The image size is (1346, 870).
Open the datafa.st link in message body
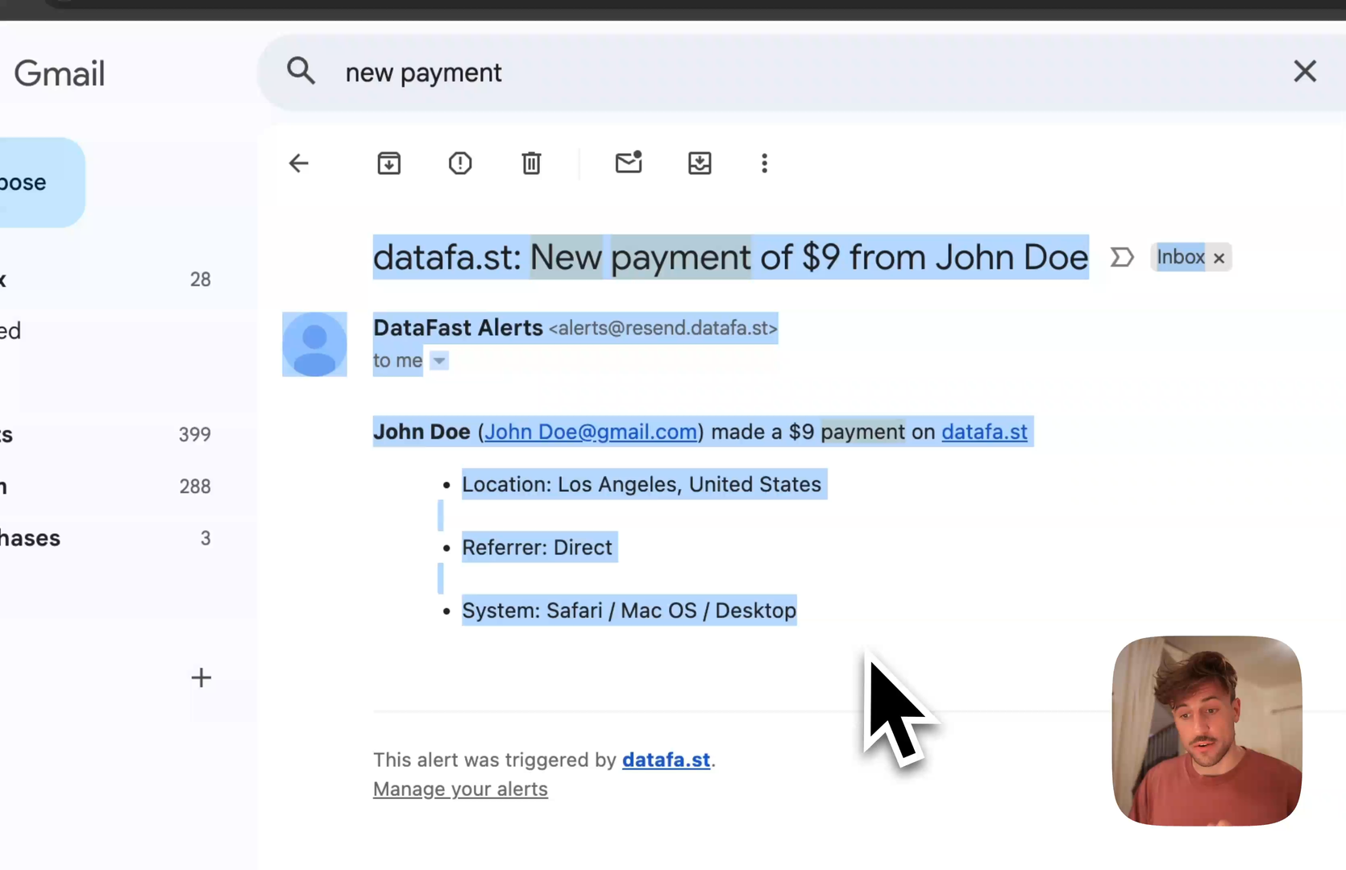[984, 432]
